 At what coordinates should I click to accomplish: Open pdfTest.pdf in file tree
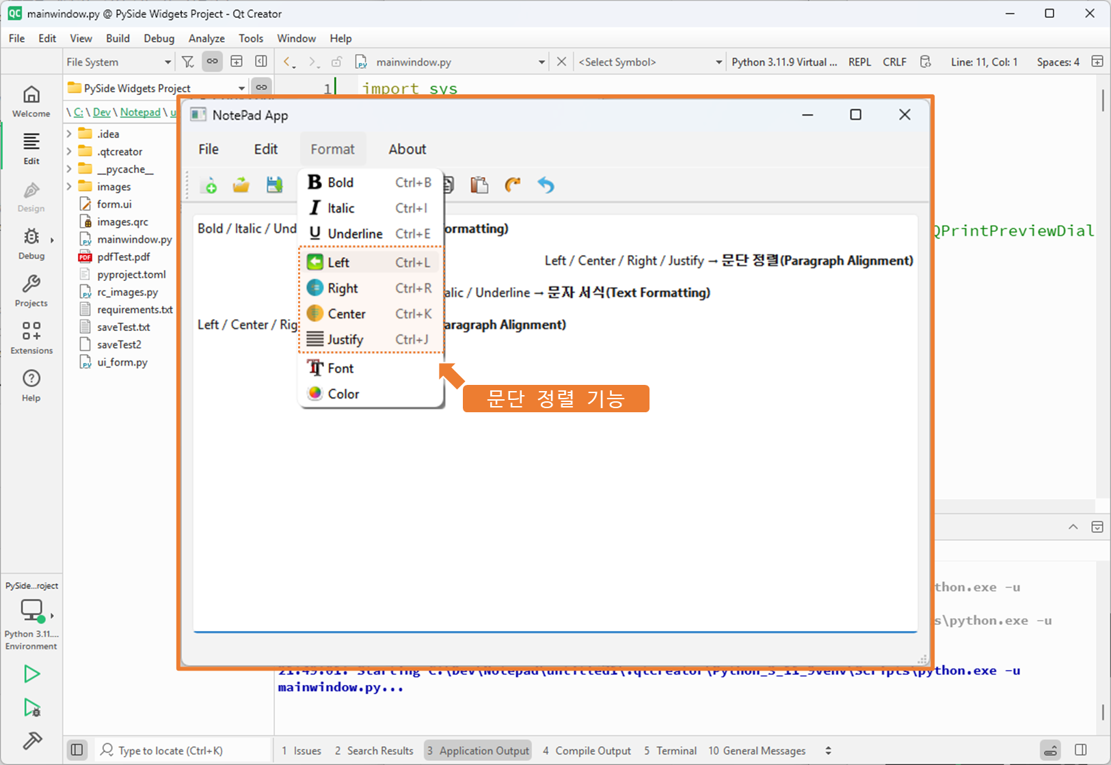click(123, 256)
